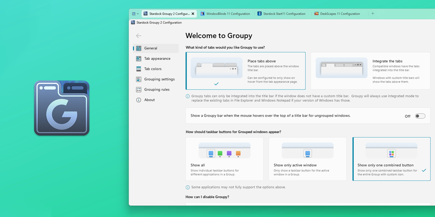The image size is (435, 217).
Task: Click the WindowBlinds icon on its tab
Action: coord(203,13)
